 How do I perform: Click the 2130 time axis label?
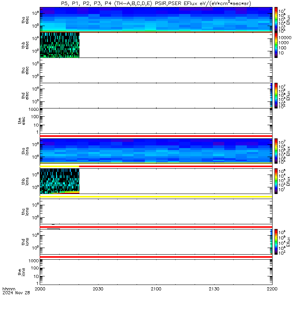point(214,289)
